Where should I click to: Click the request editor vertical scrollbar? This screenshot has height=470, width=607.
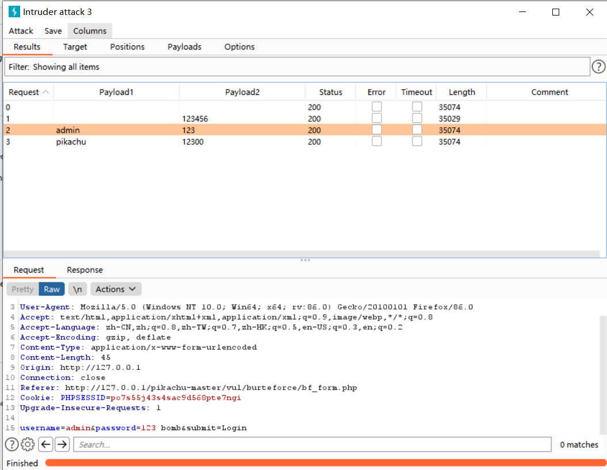point(603,375)
